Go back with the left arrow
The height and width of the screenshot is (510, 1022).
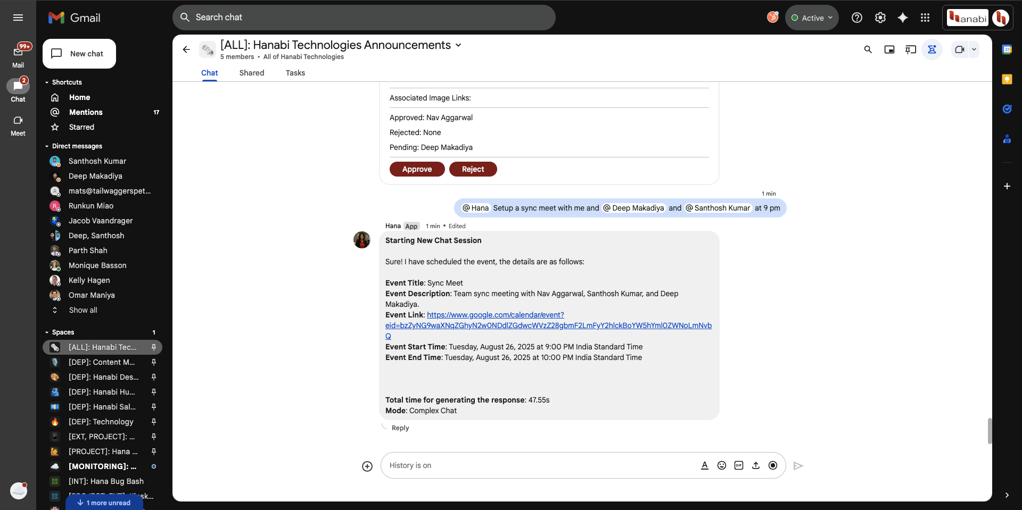(186, 49)
